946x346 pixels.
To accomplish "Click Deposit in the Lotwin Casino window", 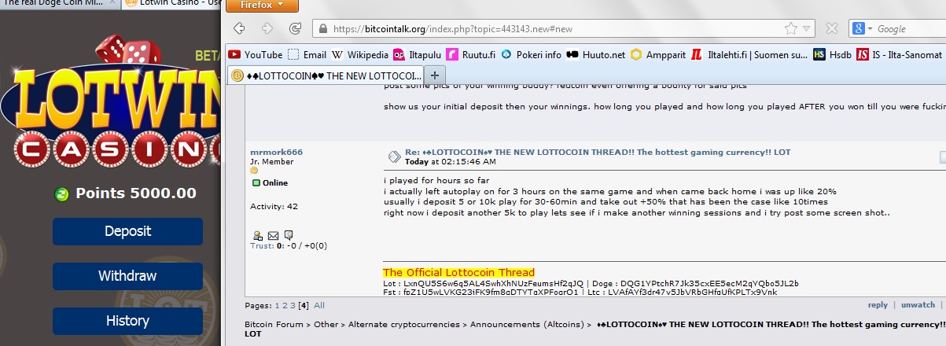I will [x=127, y=231].
